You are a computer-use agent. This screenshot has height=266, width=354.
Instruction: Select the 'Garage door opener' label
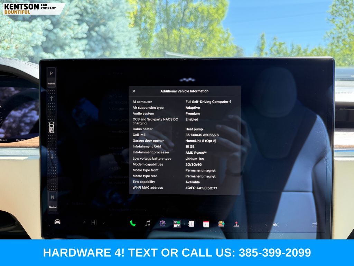(x=148, y=141)
